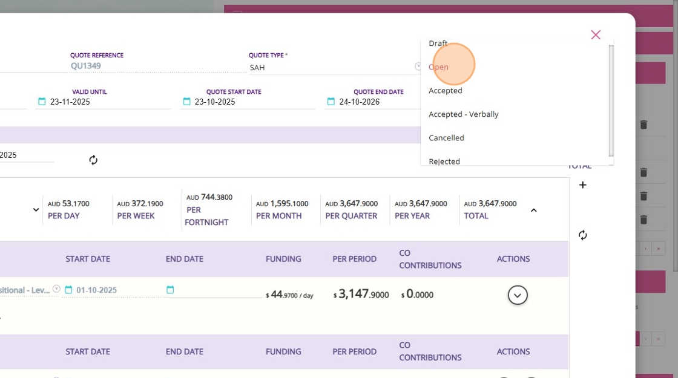Select Draft status option
This screenshot has width=678, height=378.
click(438, 43)
